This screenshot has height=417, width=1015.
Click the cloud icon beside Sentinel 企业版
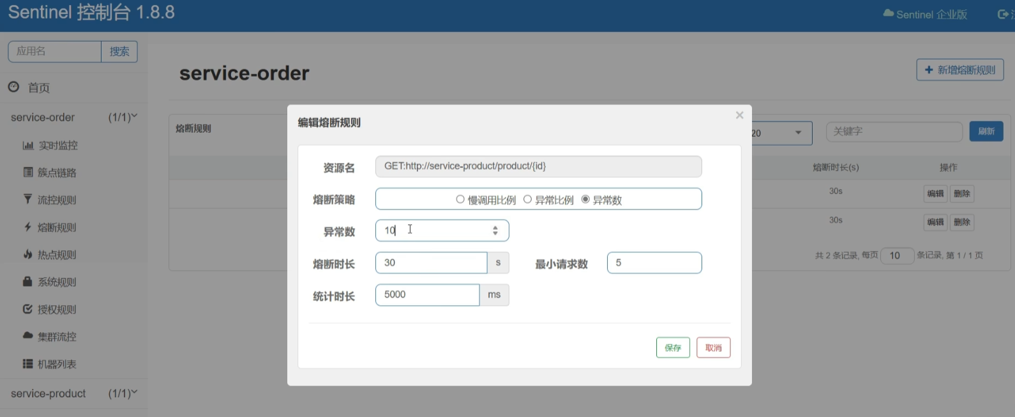click(x=888, y=13)
